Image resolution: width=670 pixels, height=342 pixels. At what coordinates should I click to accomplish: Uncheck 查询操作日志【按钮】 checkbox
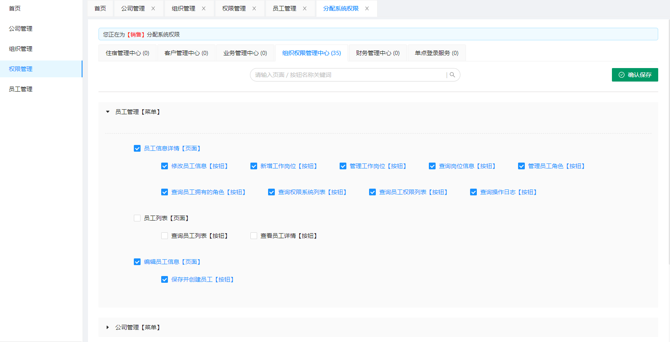coord(473,192)
